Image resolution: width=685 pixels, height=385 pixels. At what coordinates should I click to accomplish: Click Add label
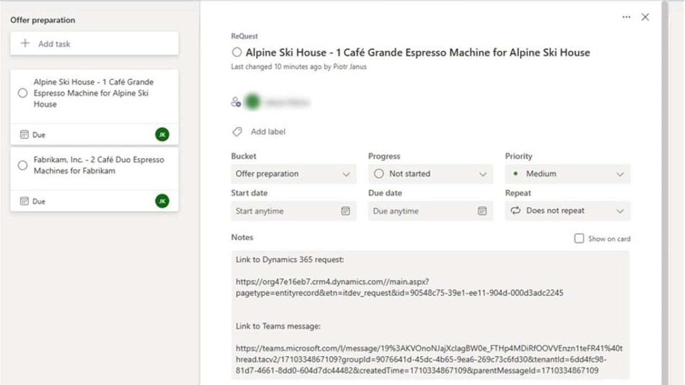click(268, 132)
